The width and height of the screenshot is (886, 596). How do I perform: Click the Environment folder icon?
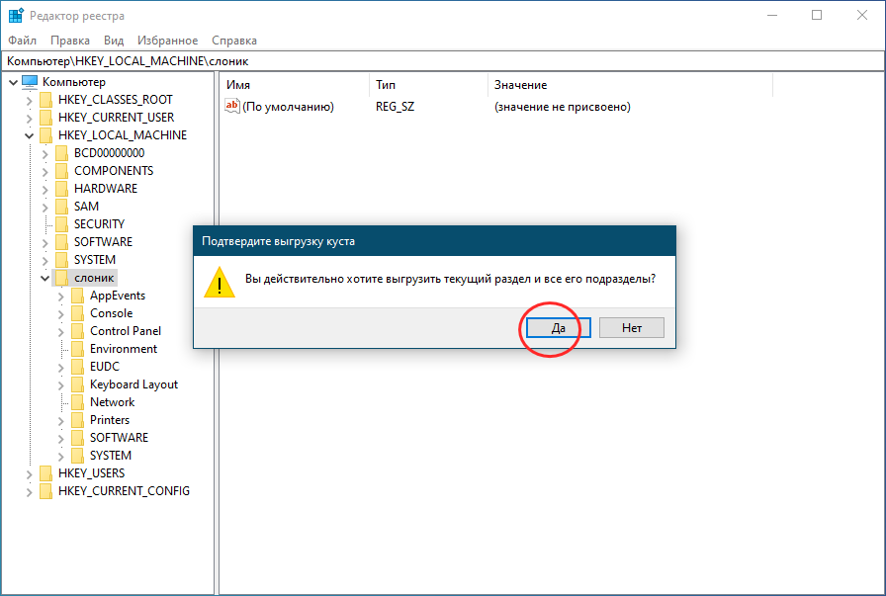point(78,349)
